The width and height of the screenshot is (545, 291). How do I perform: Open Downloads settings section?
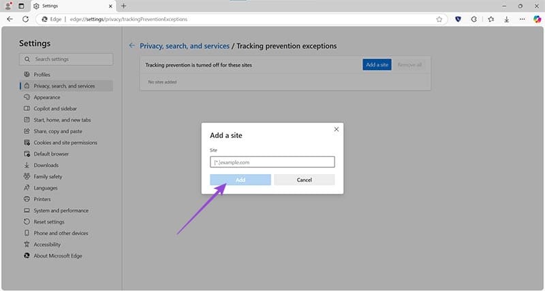(x=46, y=165)
